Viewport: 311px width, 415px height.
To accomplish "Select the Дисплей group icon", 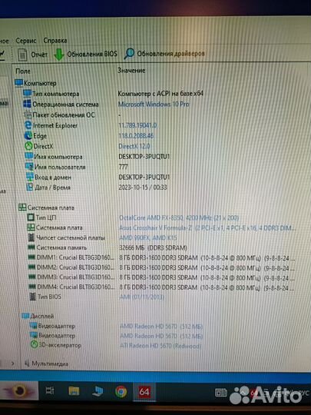I will pyautogui.click(x=25, y=316).
